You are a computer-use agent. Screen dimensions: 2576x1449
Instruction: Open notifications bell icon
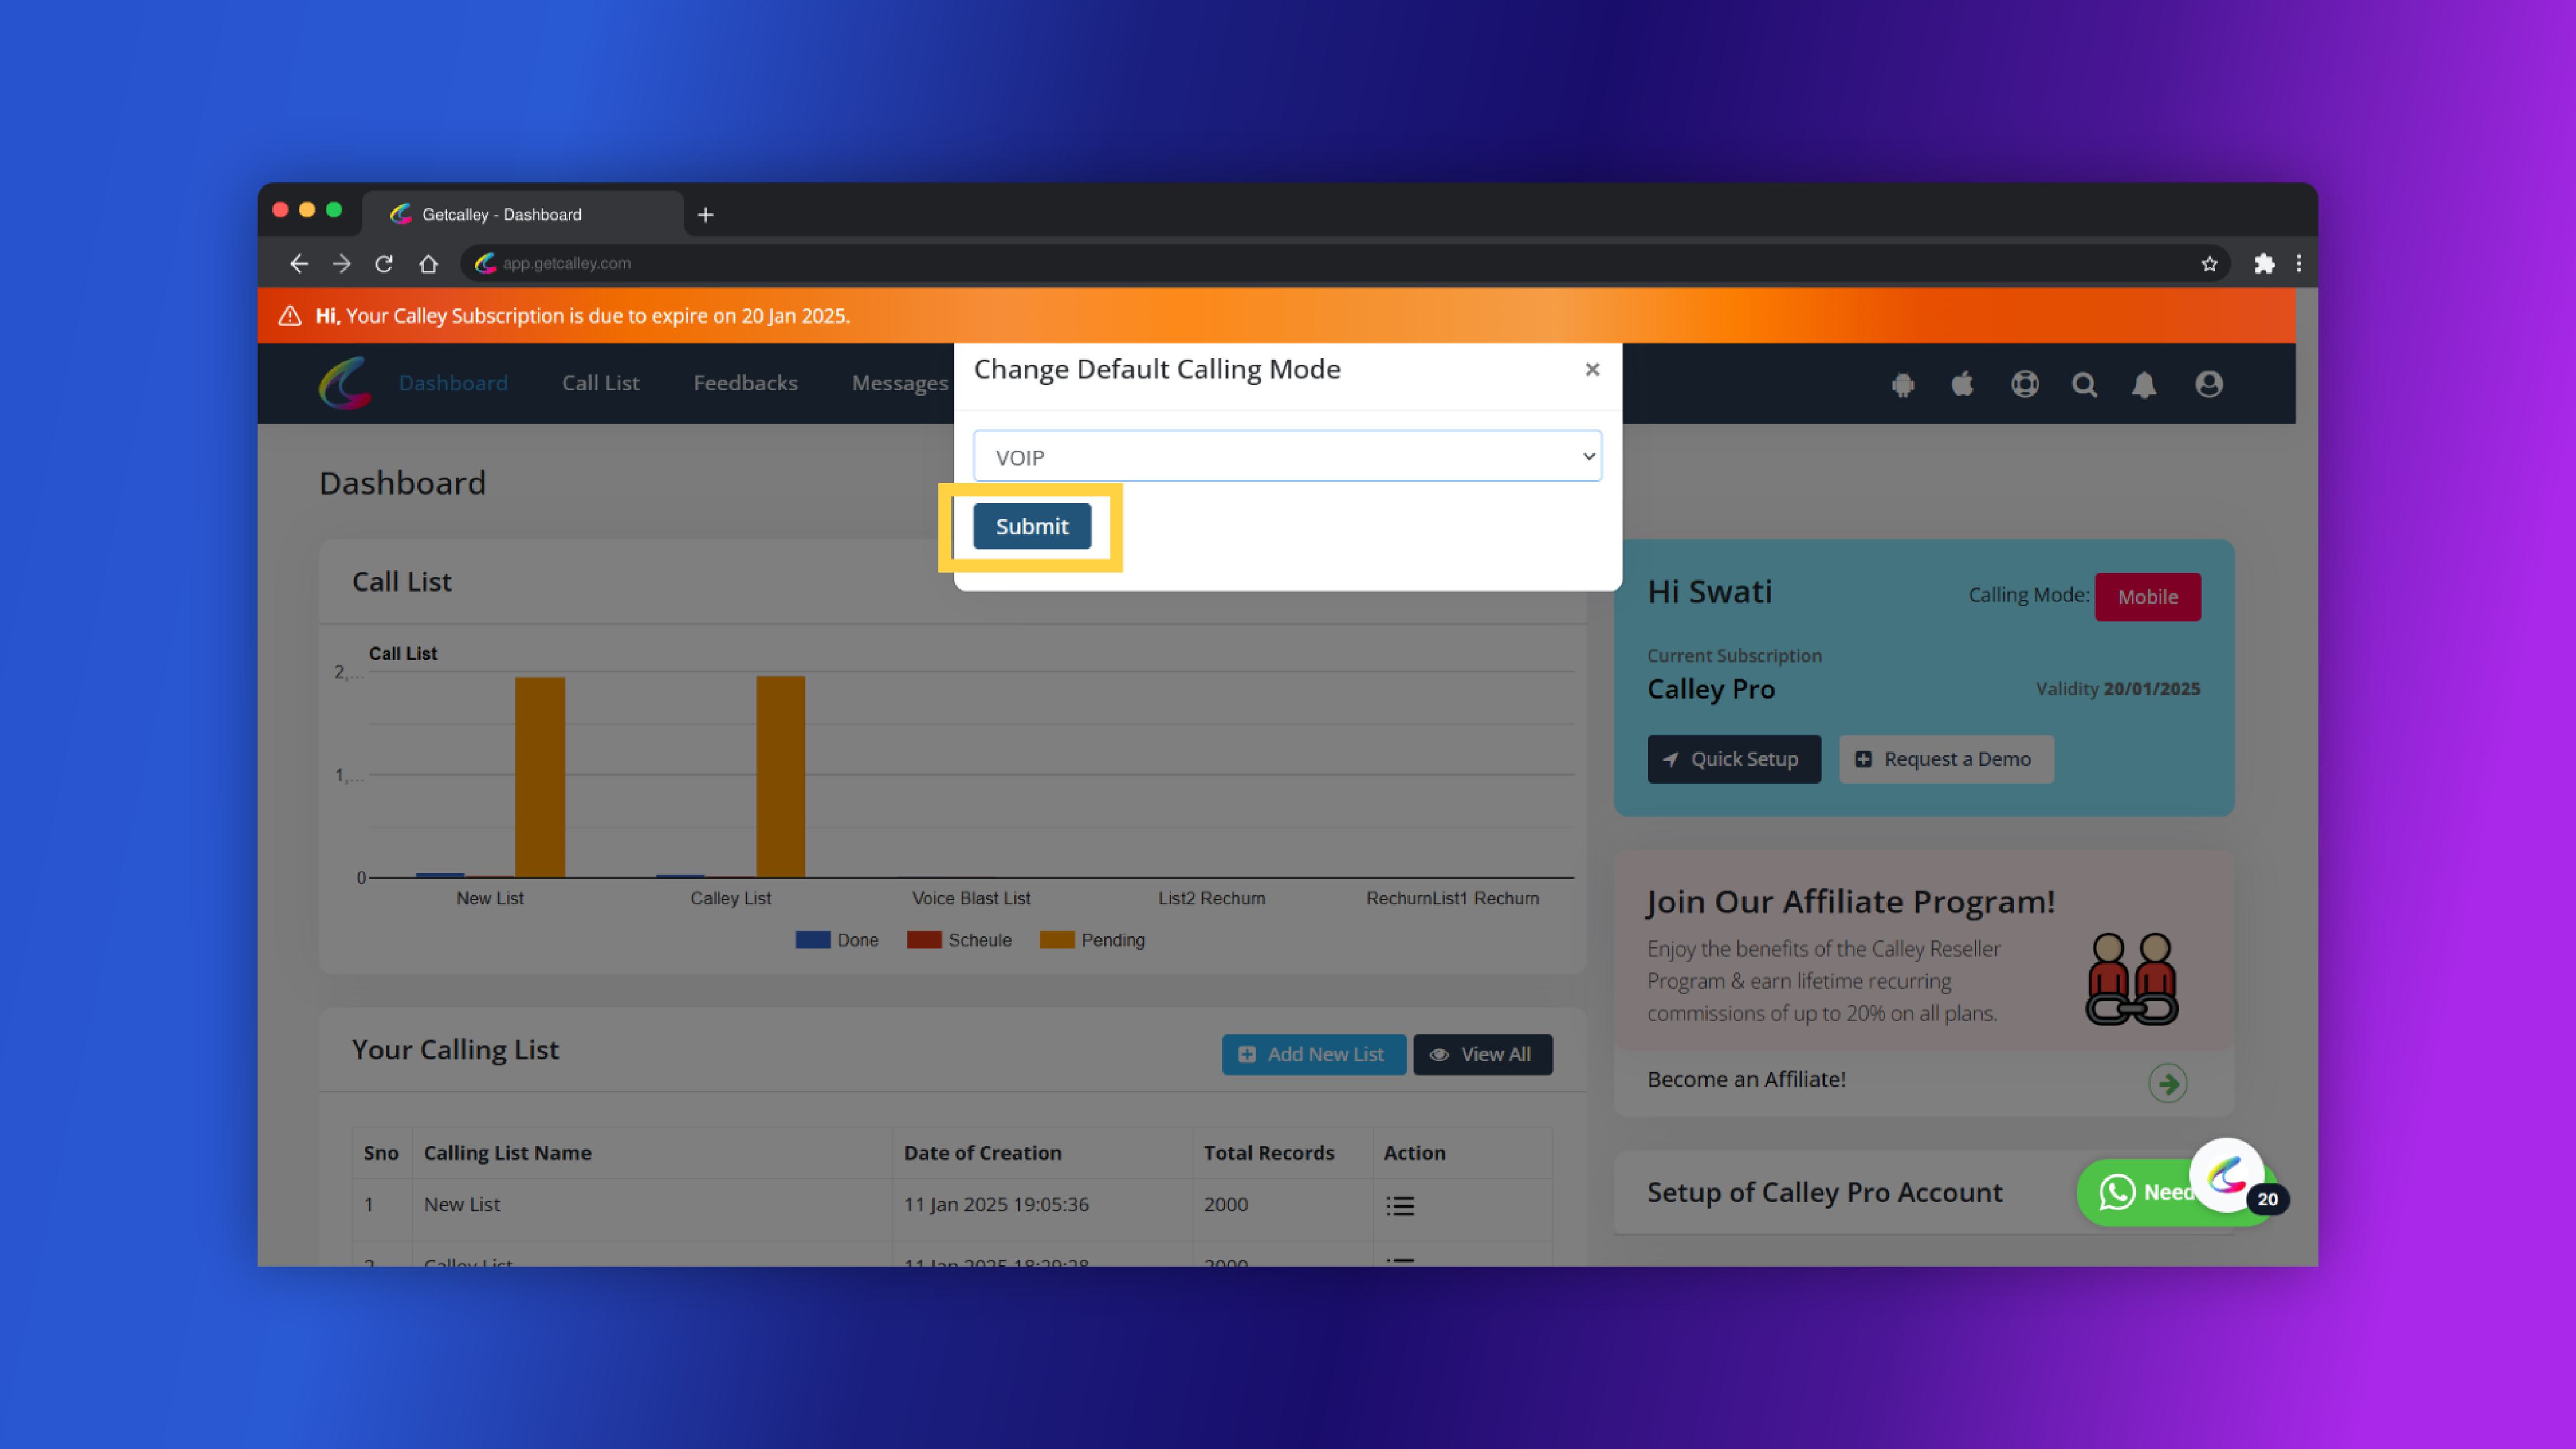[x=2144, y=385]
